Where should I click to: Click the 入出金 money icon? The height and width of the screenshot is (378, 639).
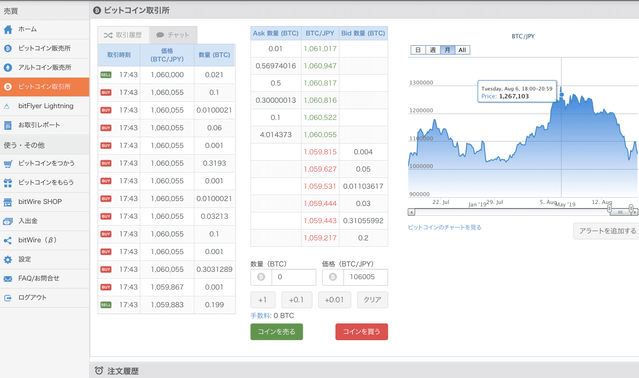(x=7, y=221)
